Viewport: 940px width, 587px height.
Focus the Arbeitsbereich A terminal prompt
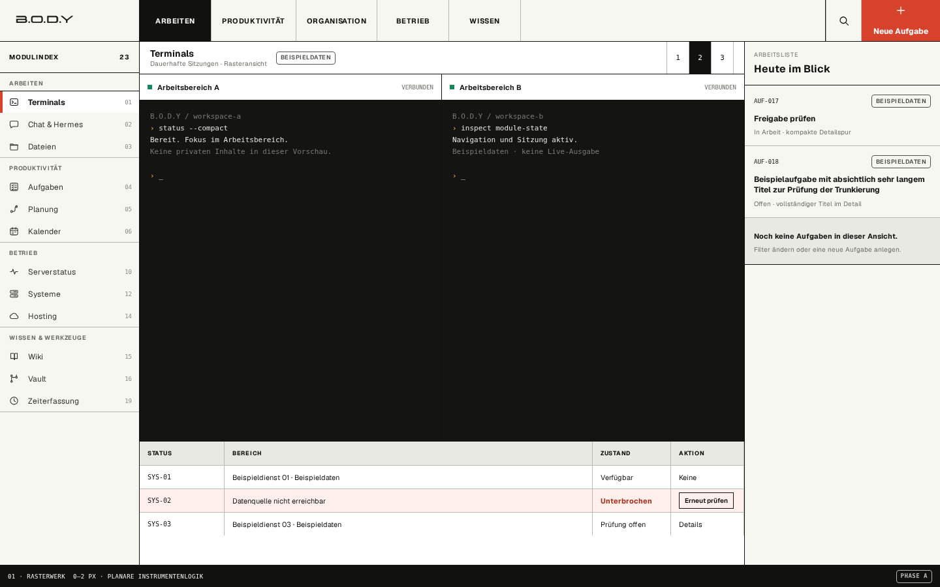pyautogui.click(x=157, y=176)
